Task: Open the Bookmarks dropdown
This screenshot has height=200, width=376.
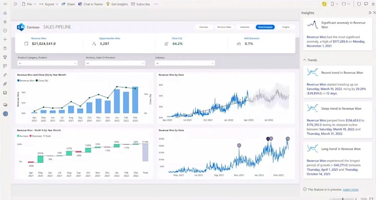Action: click(x=335, y=4)
